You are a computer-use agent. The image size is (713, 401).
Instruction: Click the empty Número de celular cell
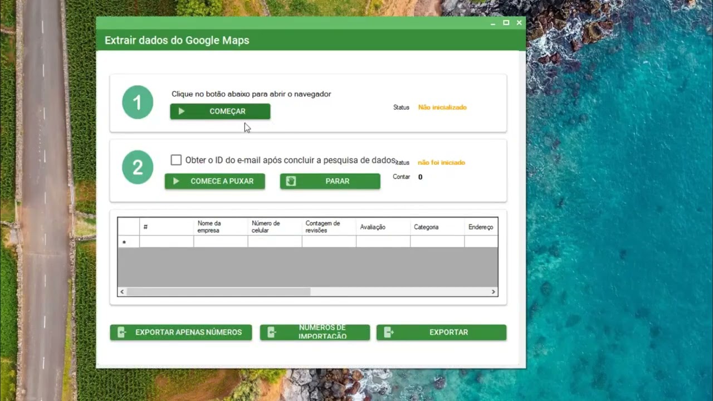[x=275, y=242]
